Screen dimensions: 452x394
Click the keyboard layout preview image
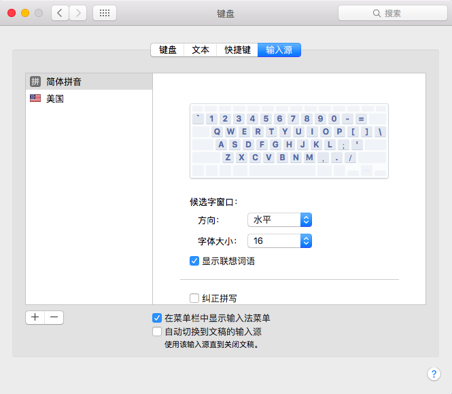pyautogui.click(x=289, y=141)
